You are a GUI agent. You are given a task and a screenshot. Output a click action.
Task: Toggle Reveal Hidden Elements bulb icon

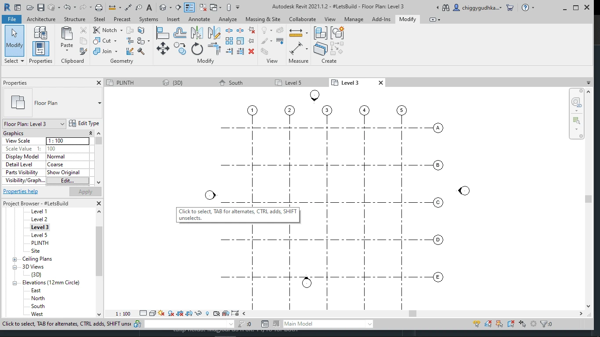(207, 313)
